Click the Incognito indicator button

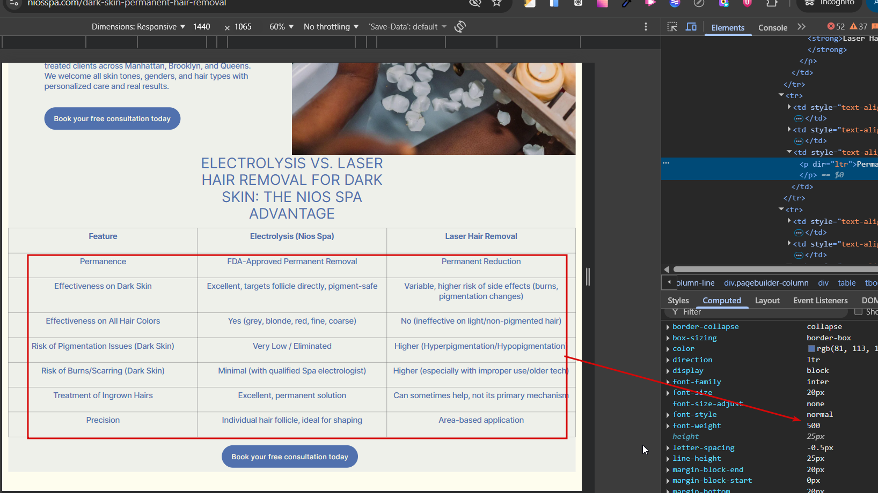click(x=830, y=3)
